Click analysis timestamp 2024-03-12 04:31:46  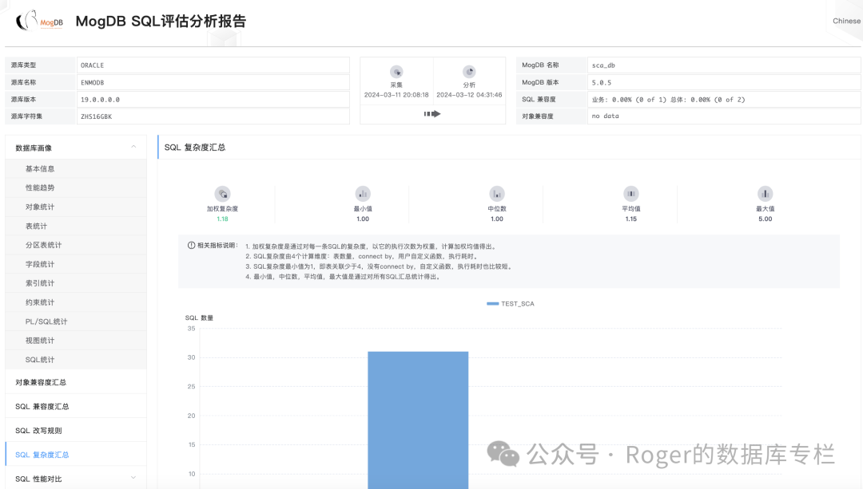point(469,95)
